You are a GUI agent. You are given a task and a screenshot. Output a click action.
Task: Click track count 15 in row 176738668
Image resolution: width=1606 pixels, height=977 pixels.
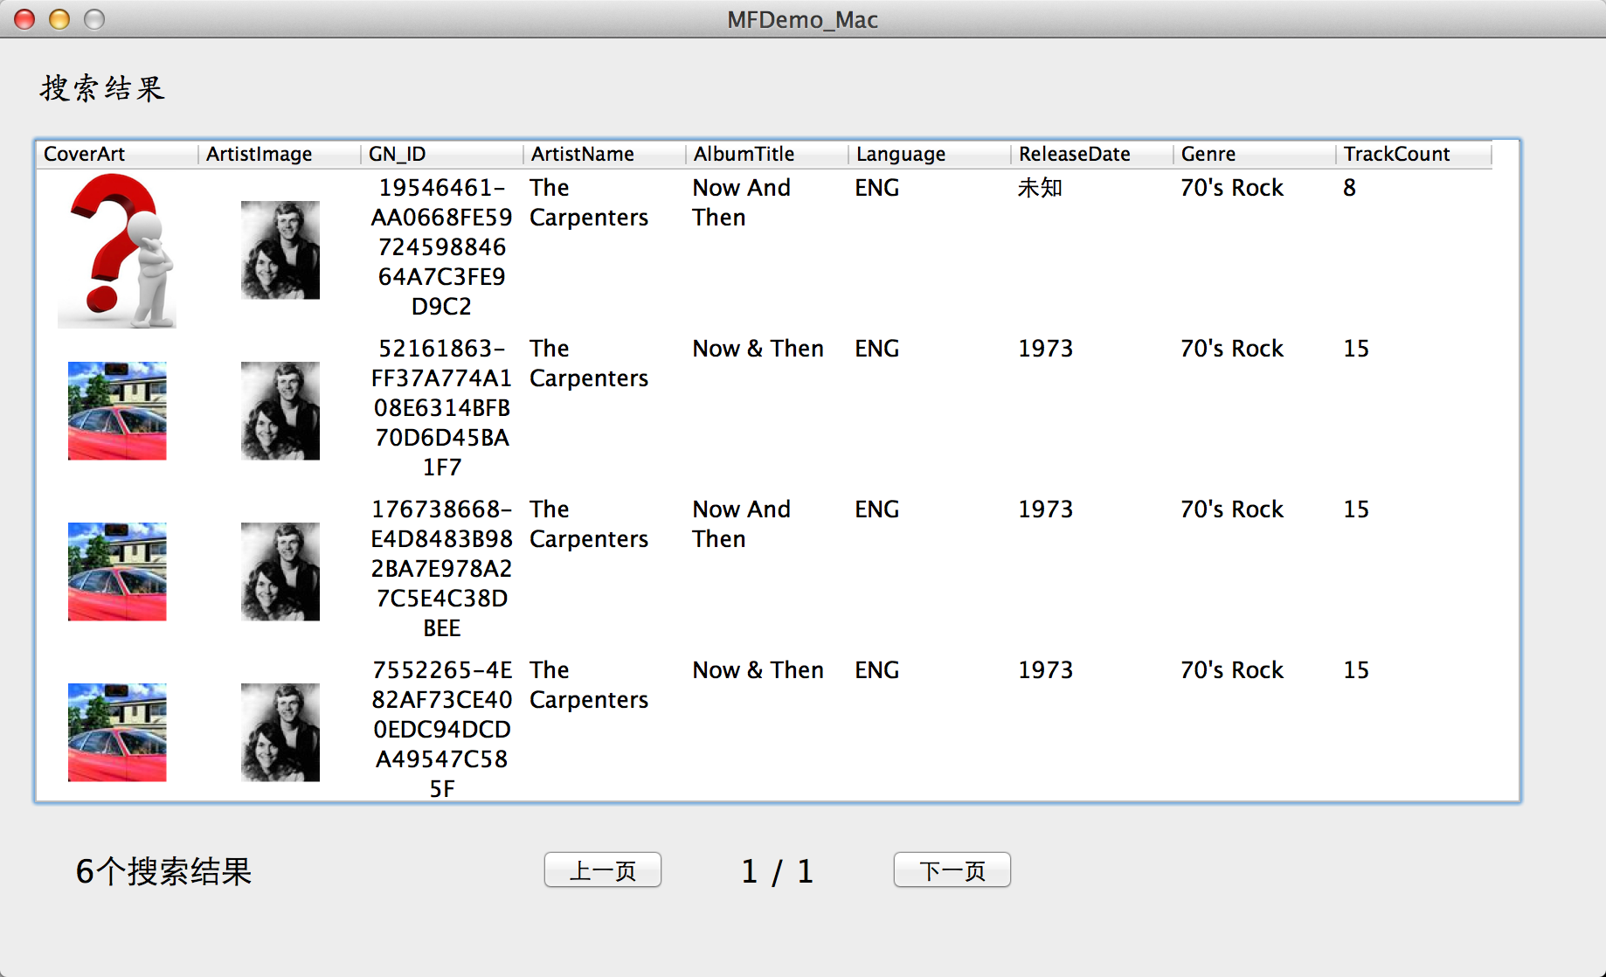[1356, 509]
